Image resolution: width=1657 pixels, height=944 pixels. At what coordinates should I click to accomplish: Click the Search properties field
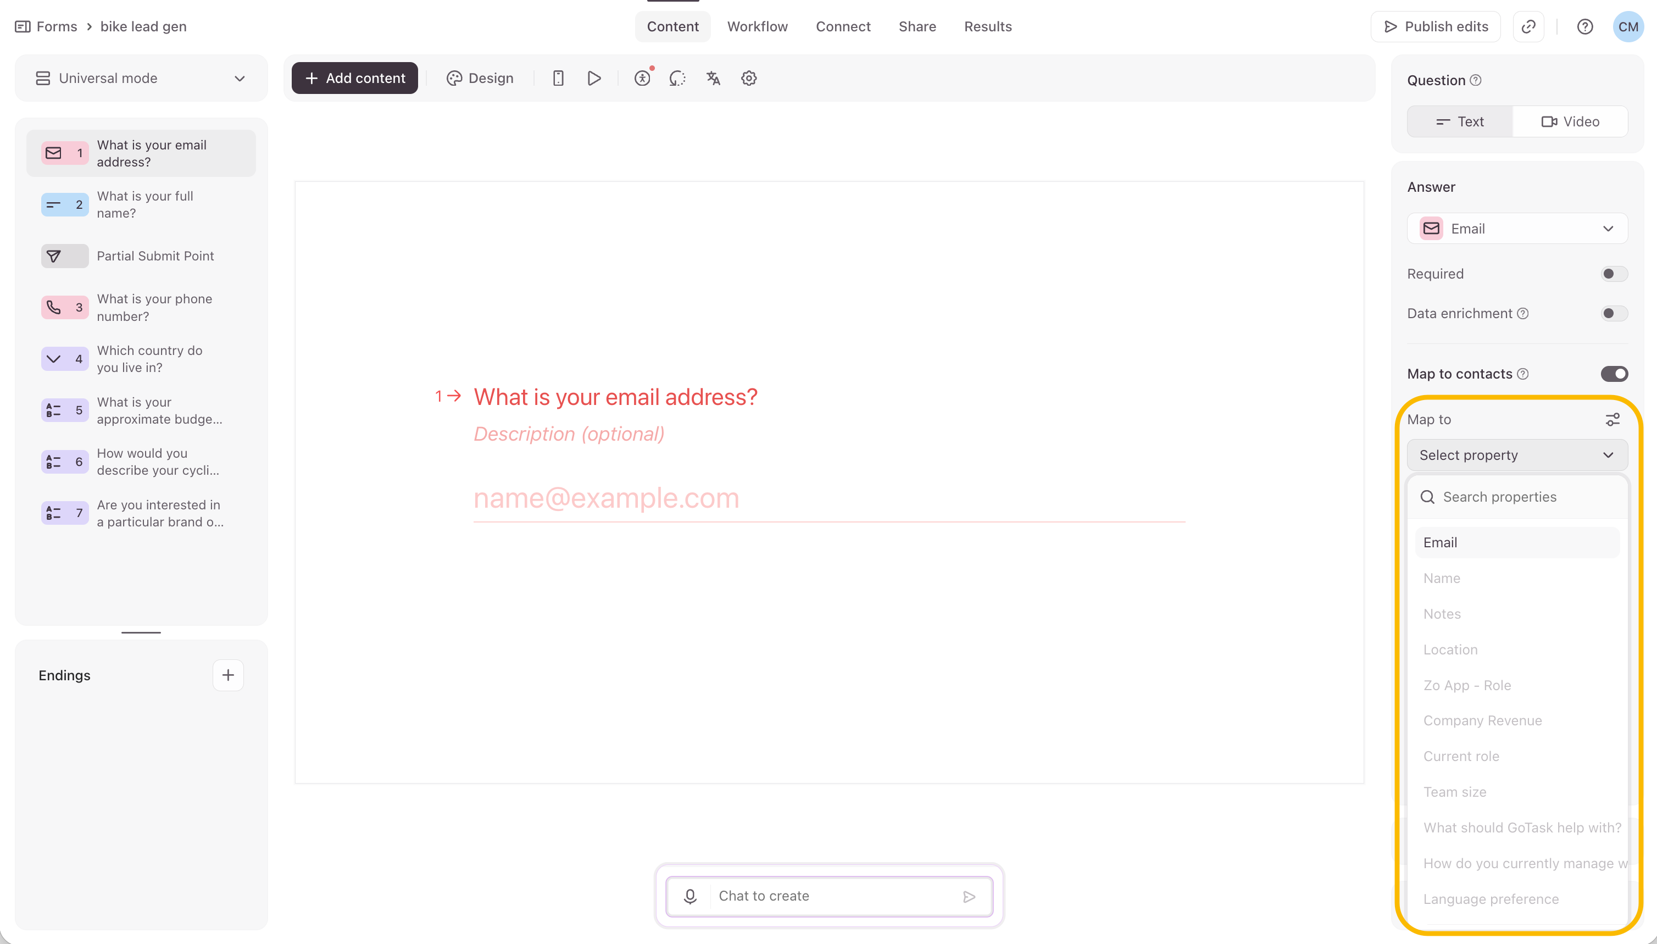tap(1517, 497)
